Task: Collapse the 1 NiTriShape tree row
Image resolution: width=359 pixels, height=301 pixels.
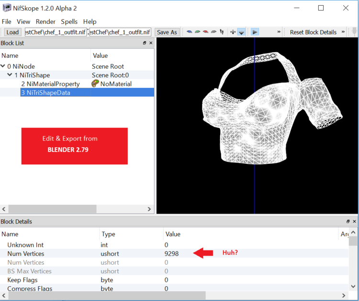Action: (x=10, y=75)
